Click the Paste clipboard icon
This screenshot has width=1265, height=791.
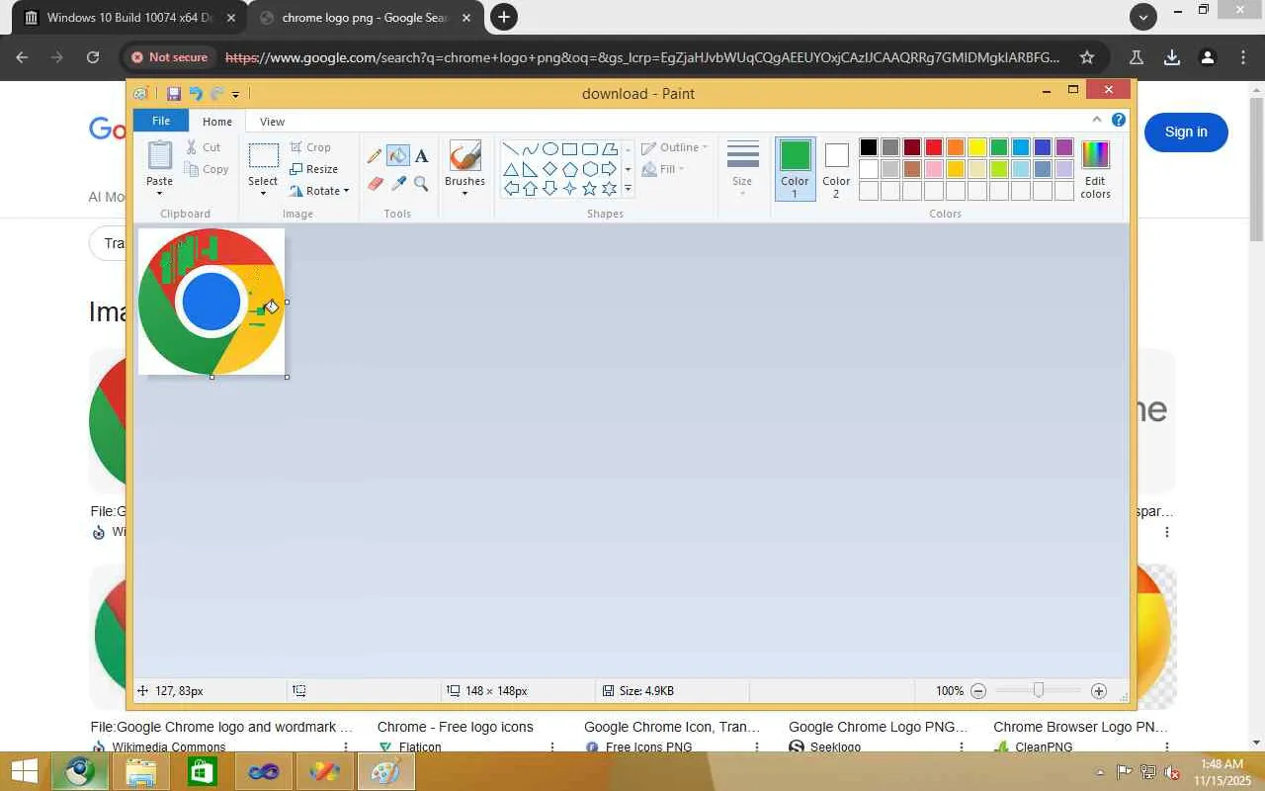pyautogui.click(x=159, y=155)
